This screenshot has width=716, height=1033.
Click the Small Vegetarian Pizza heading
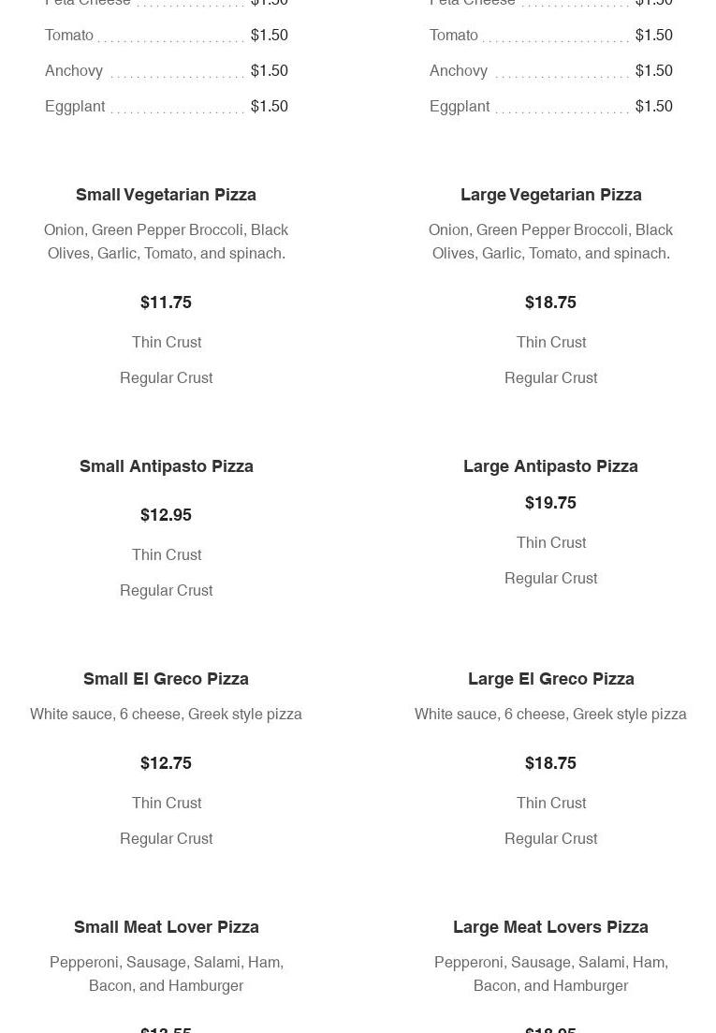tap(167, 195)
